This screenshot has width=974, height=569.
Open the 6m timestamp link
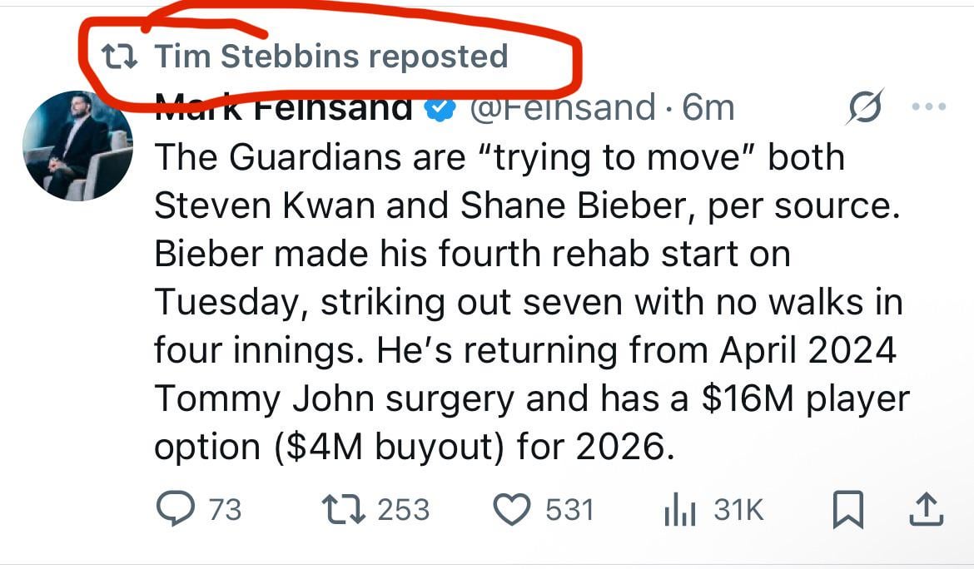point(708,108)
